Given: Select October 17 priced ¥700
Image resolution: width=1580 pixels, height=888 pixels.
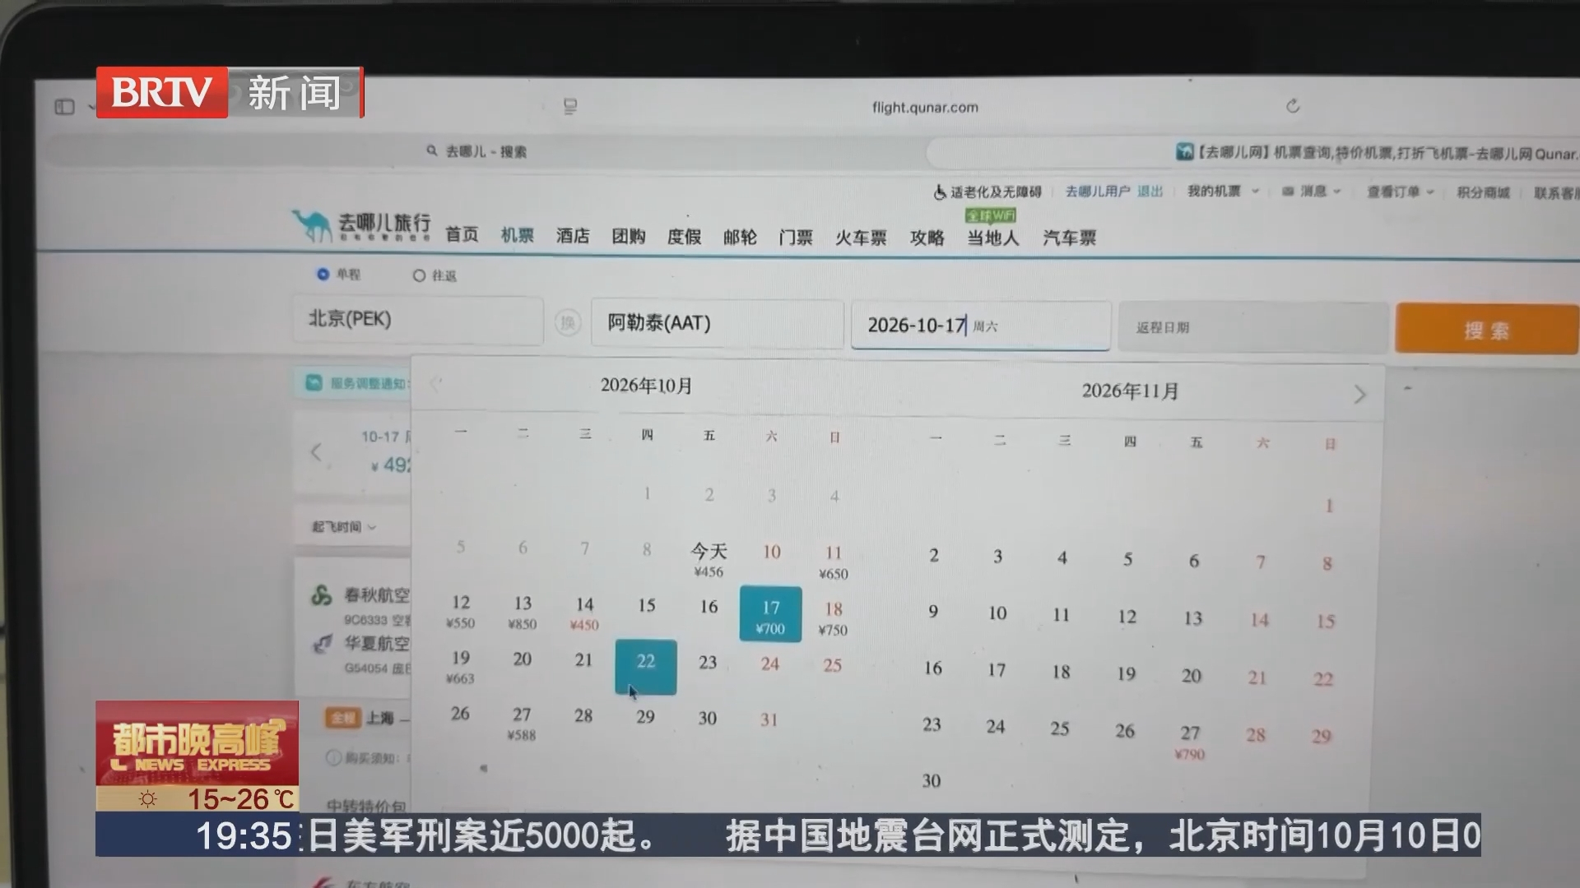Looking at the screenshot, I should click(x=770, y=614).
